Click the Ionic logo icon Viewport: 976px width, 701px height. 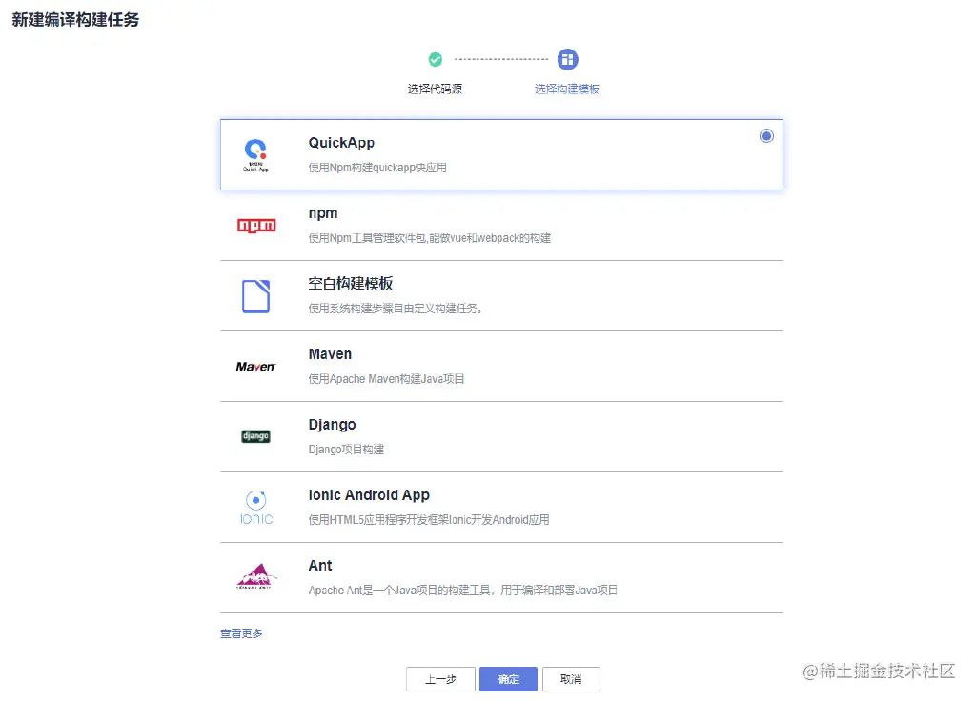coord(255,508)
